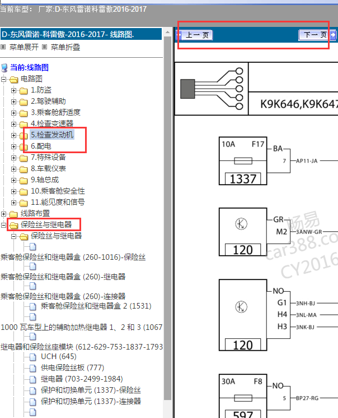338x418 pixels.
Task: Click the 当前:线路图 heading link
Action: tap(29, 67)
